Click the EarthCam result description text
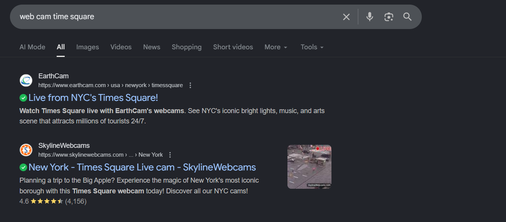This screenshot has width=506, height=222. pos(172,116)
